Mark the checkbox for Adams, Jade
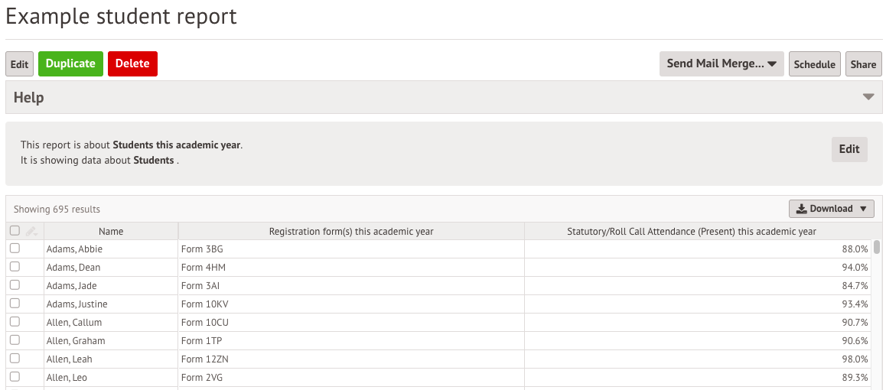The width and height of the screenshot is (886, 390). coord(15,285)
